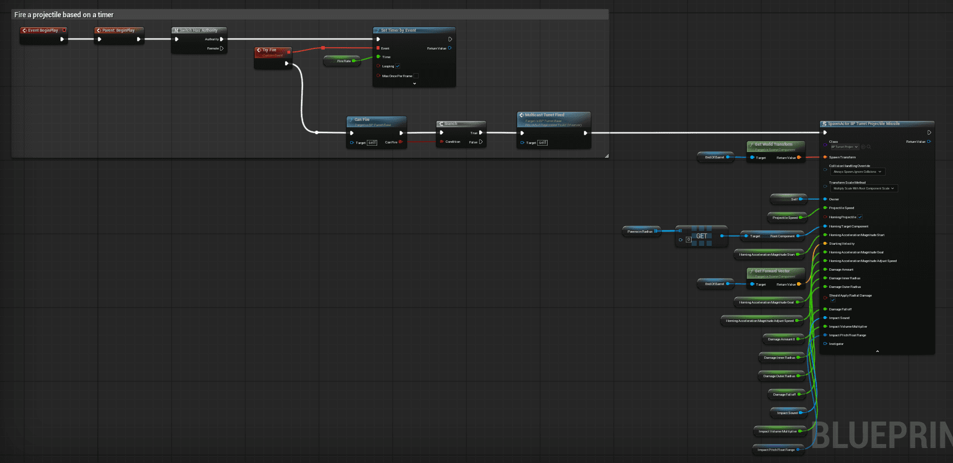The image size is (953, 463).
Task: Select white reroute node before Can Fire
Action: [x=316, y=132]
